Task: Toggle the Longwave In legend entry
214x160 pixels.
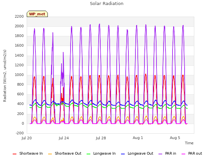Action: (101, 153)
